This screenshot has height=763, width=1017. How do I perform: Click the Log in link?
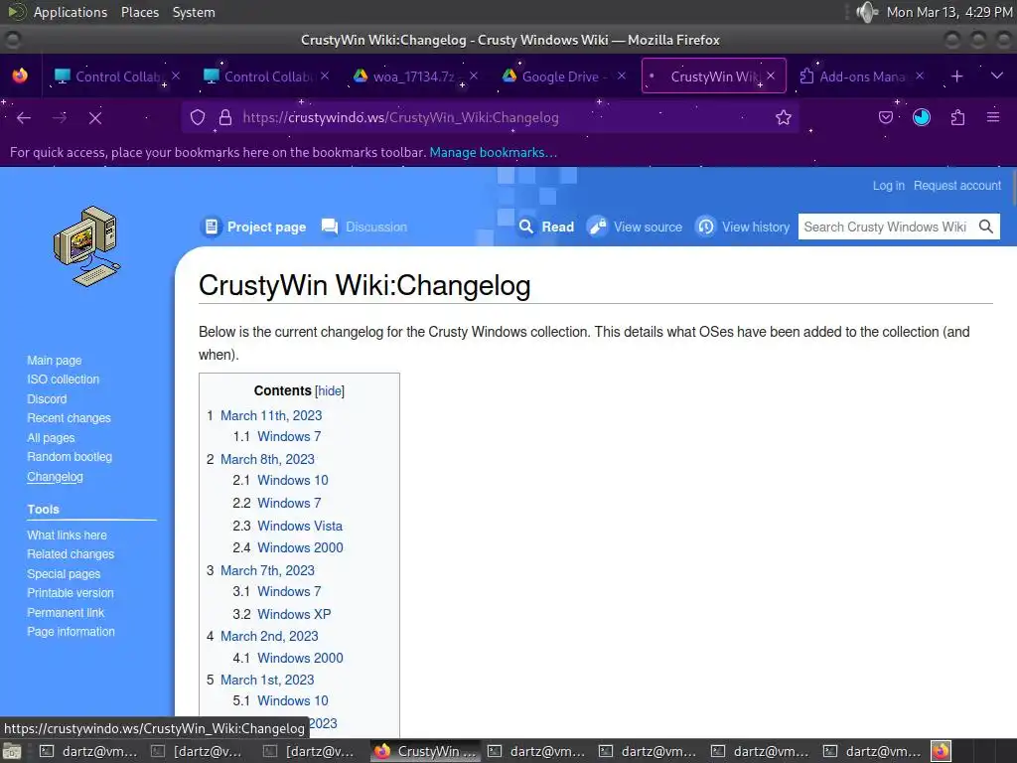coord(888,186)
